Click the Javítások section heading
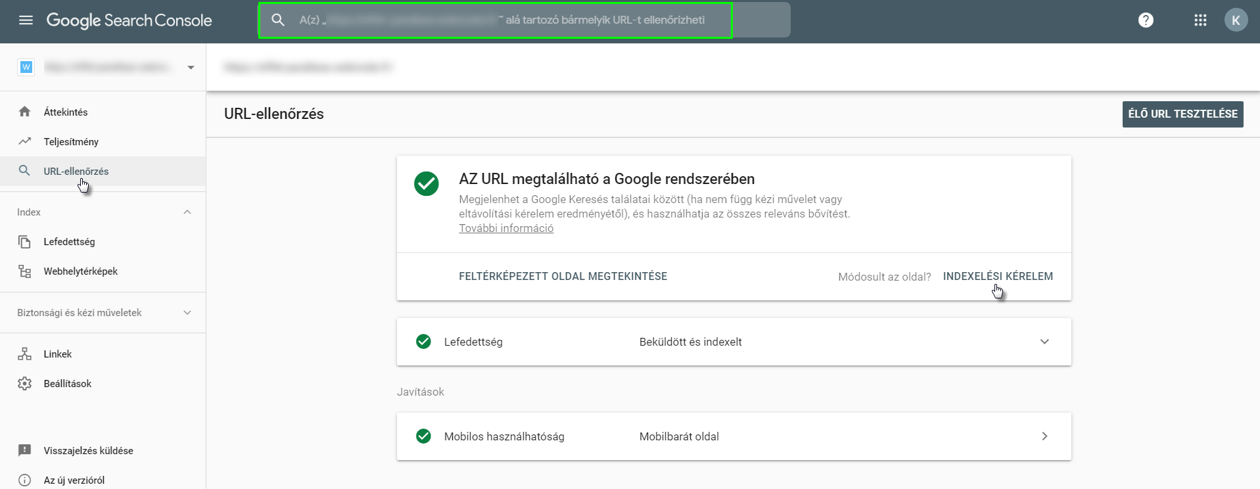Screen dimensions: 1260x489 tap(420, 392)
